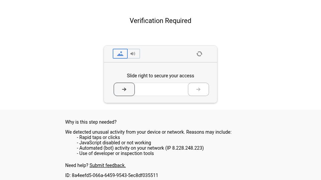The height and width of the screenshot is (180, 321).
Task: Click the 'Rapid taps or clicks' line
Action: click(x=98, y=137)
